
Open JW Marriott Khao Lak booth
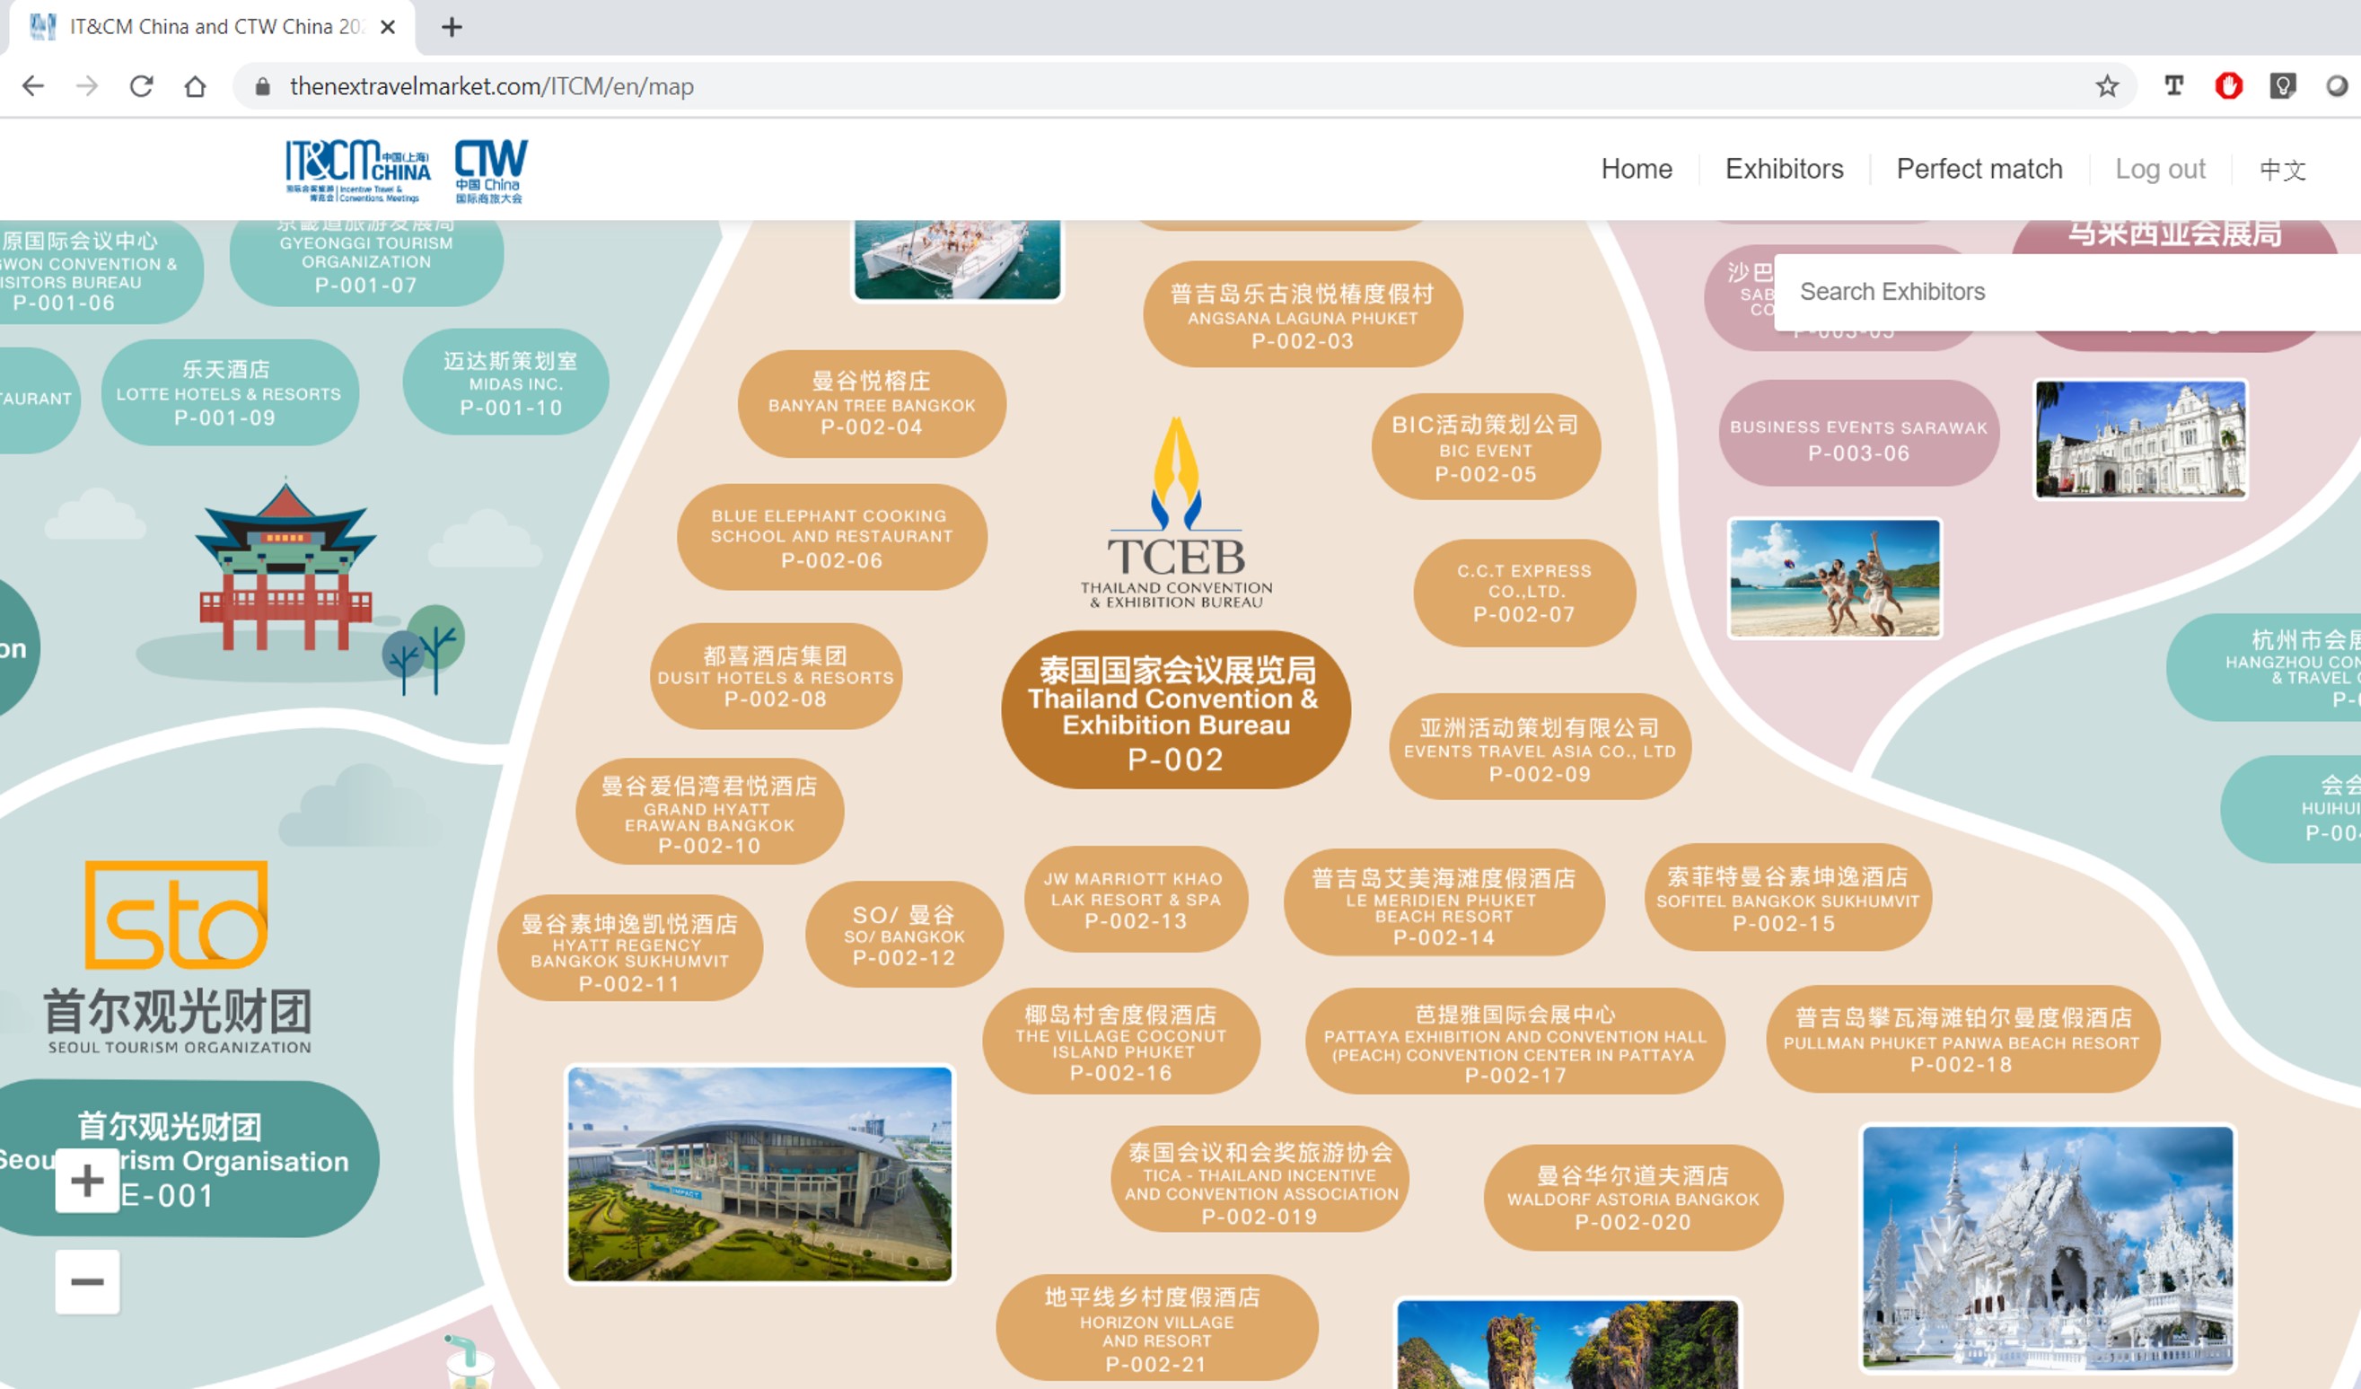(1135, 899)
